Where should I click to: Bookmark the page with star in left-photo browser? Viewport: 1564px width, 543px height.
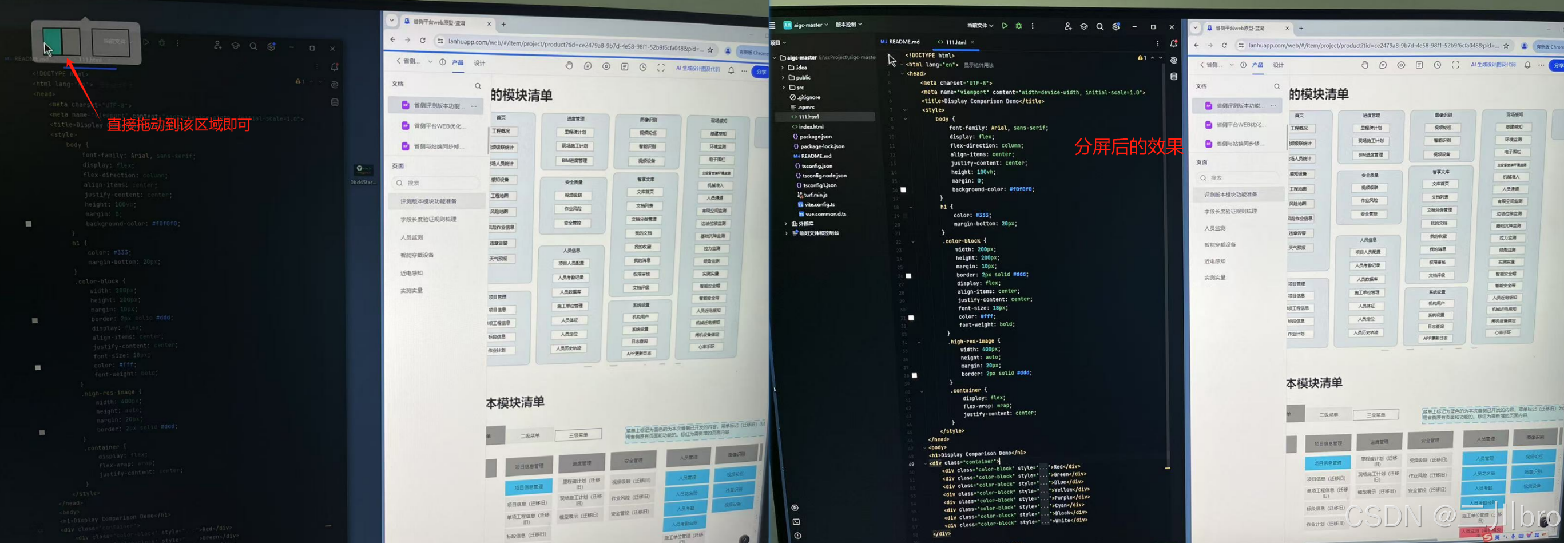pos(710,50)
